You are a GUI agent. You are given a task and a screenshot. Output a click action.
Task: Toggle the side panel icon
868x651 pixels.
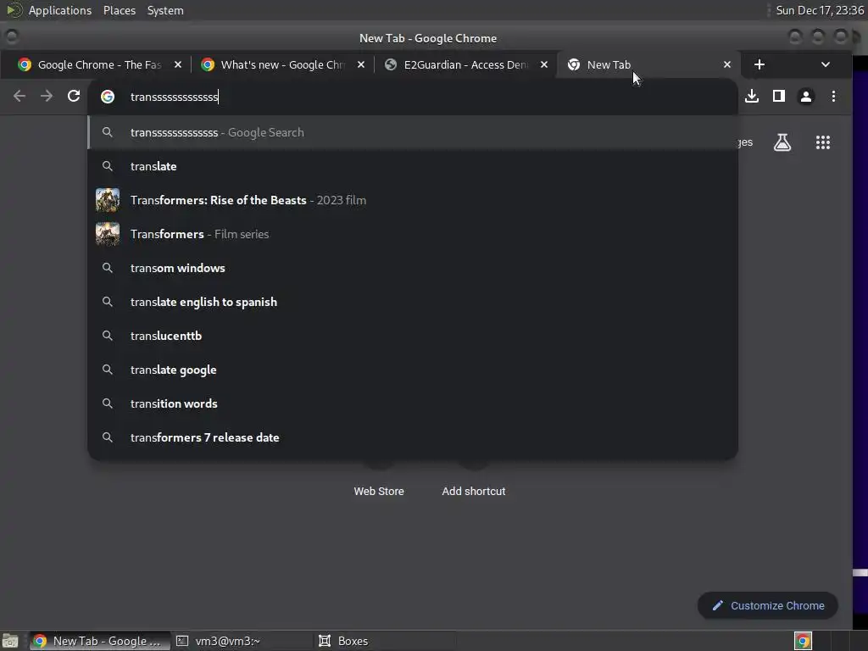(779, 97)
